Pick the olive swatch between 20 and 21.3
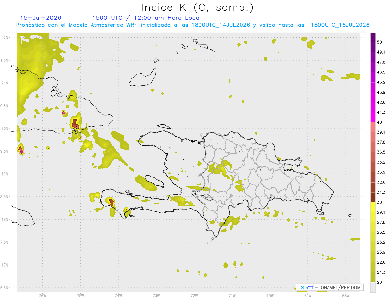 373,277
